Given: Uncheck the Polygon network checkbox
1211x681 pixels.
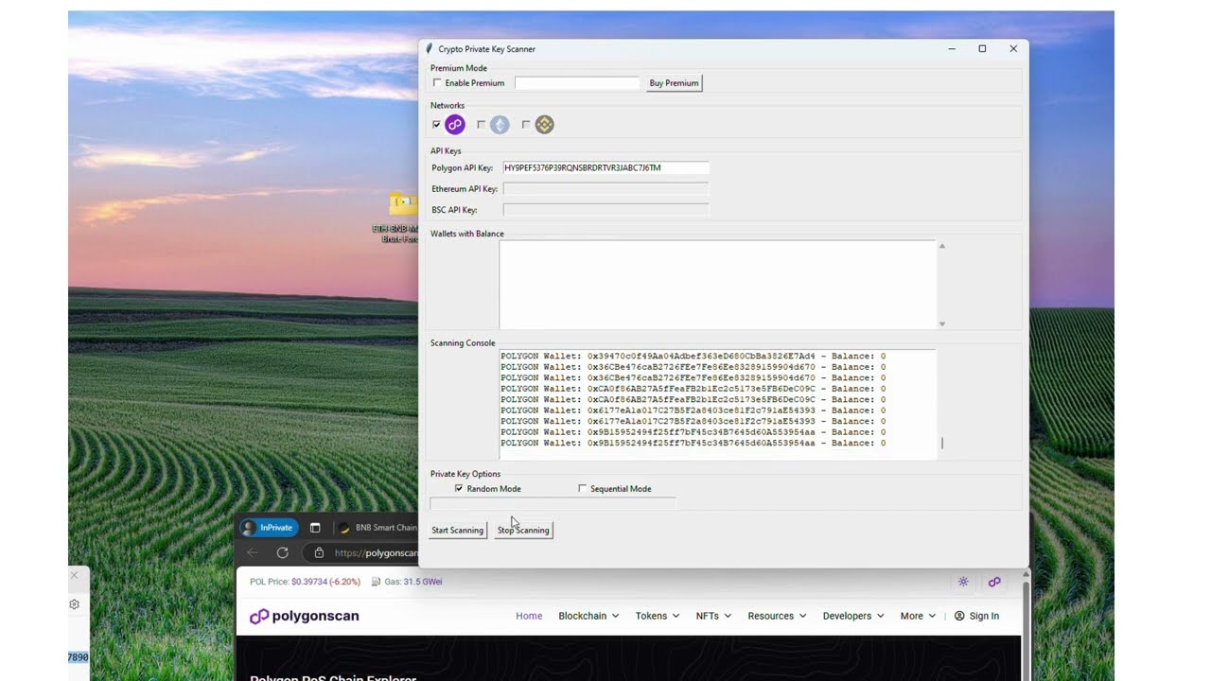Looking at the screenshot, I should pyautogui.click(x=436, y=125).
